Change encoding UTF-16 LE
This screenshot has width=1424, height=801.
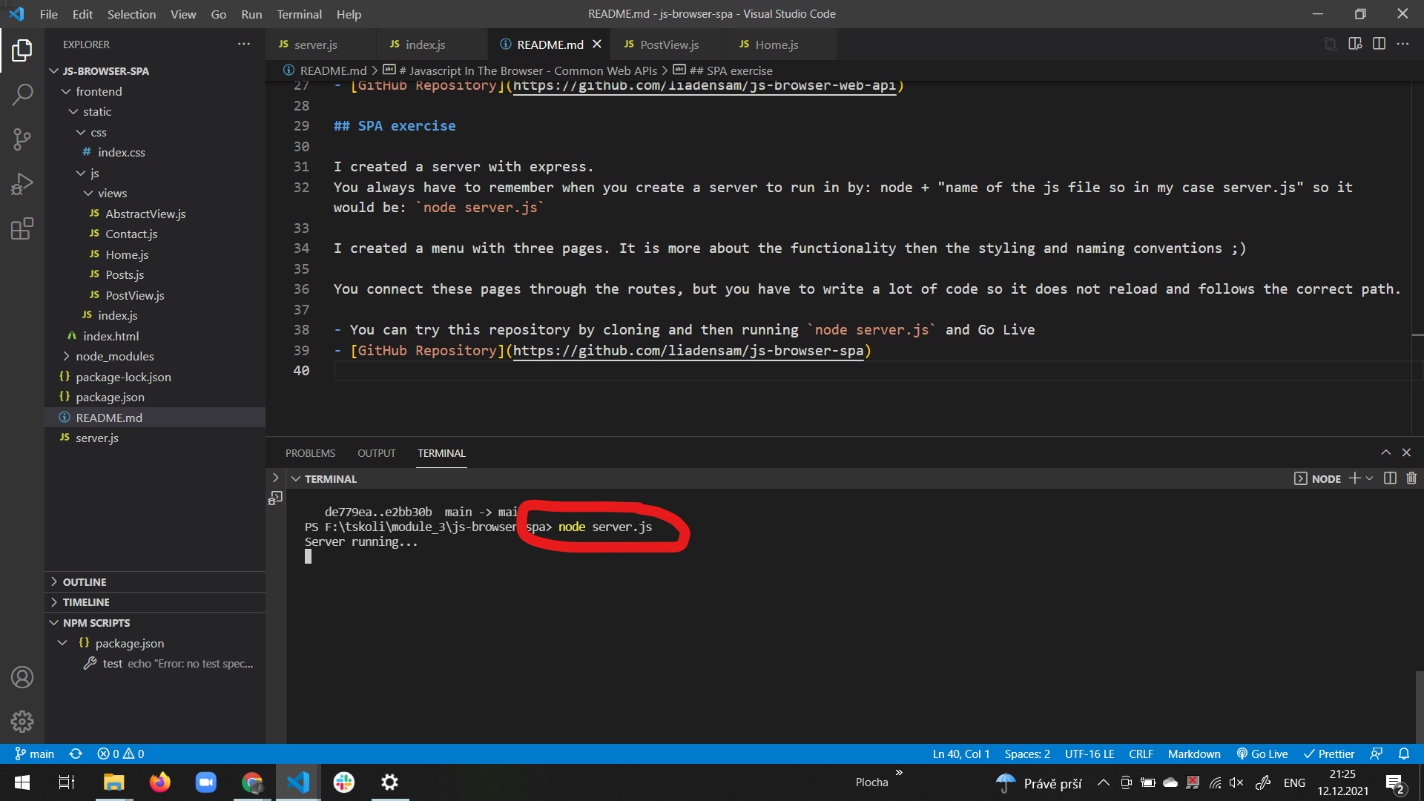1090,754
